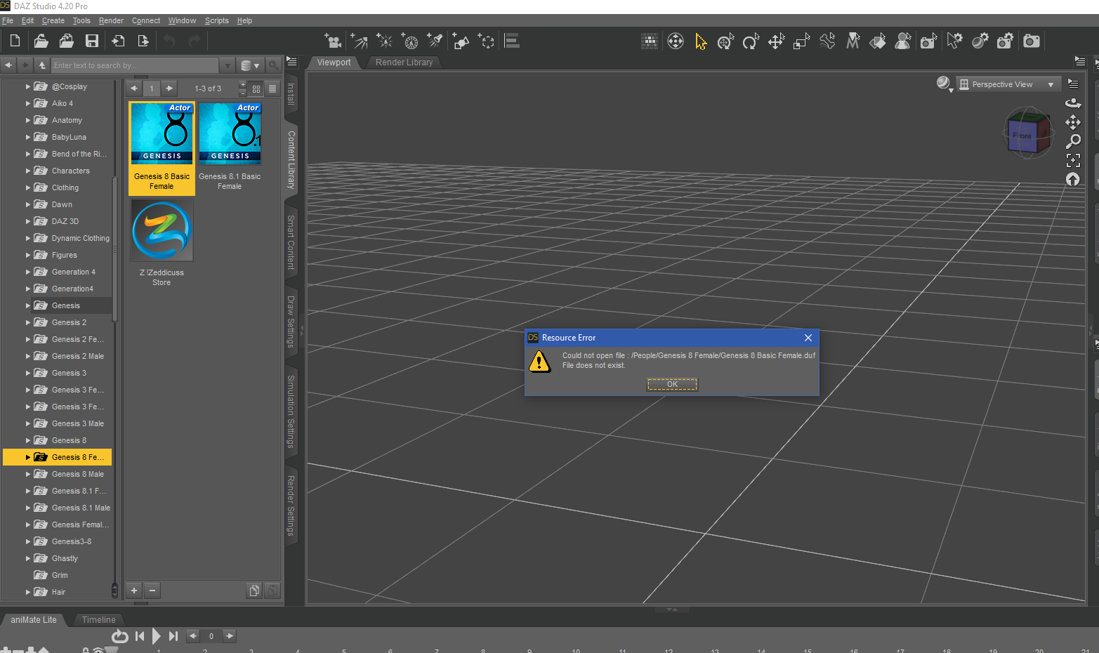
Task: Select the Surface Selection tool
Action: 878,41
